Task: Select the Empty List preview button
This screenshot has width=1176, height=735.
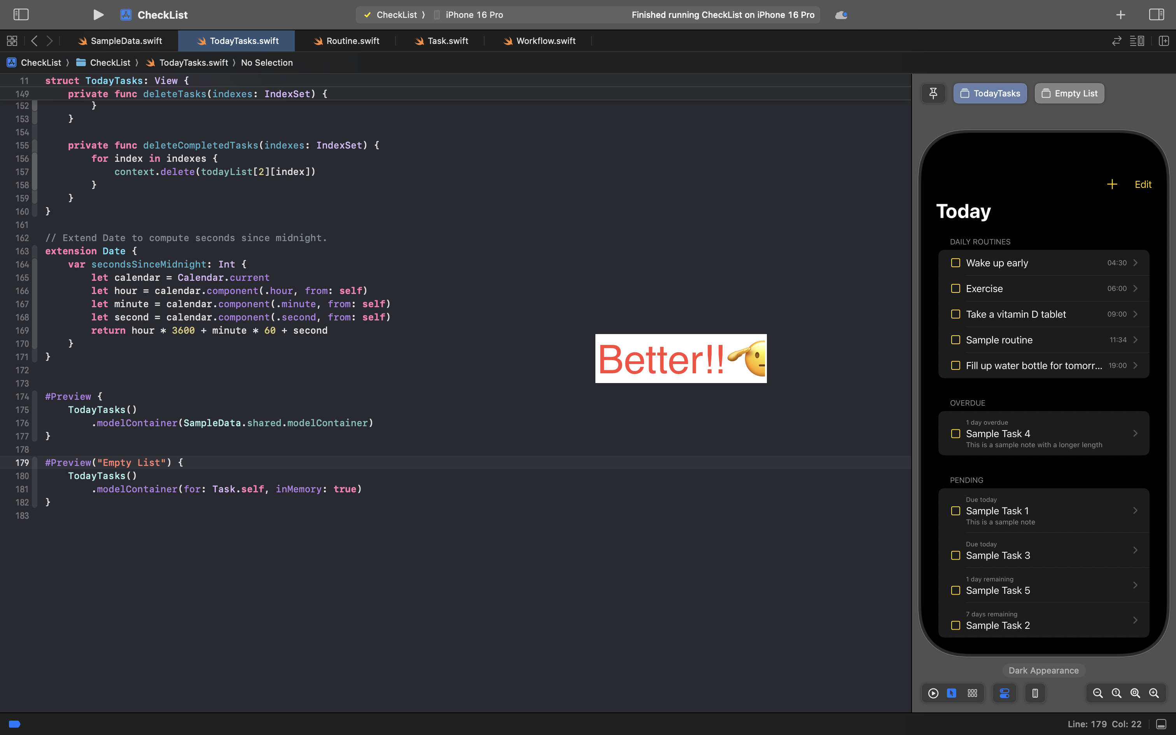Action: pyautogui.click(x=1069, y=93)
